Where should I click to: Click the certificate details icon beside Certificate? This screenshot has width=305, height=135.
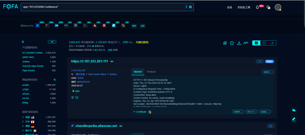(x=150, y=112)
